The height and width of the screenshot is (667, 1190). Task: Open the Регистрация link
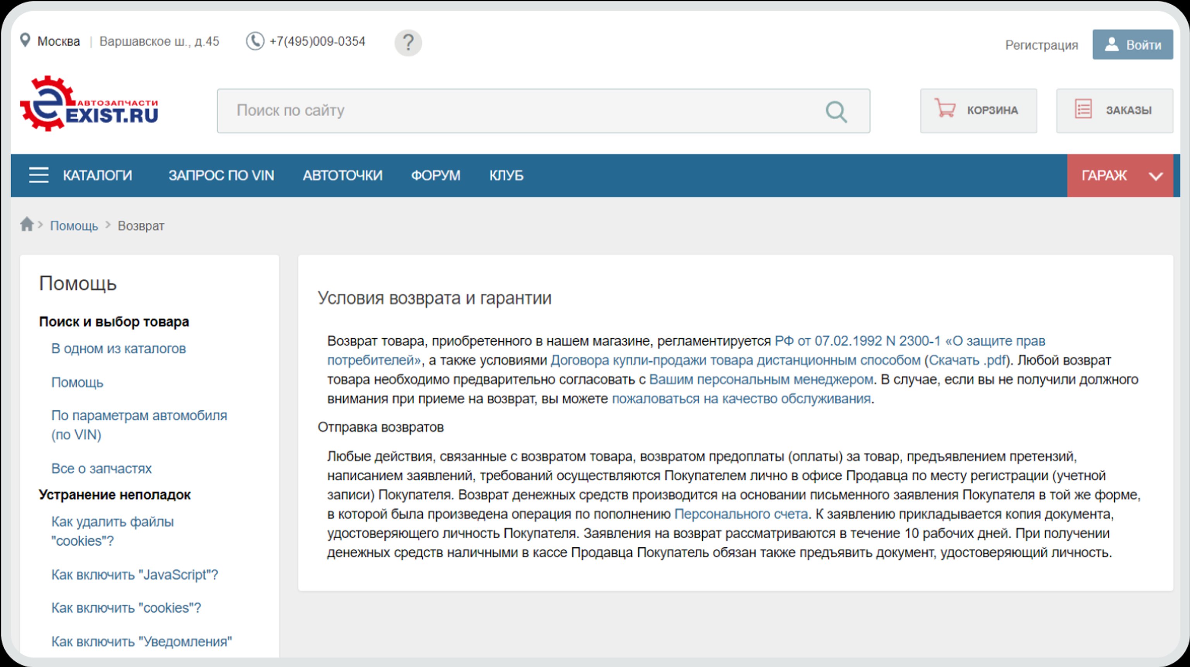coord(1041,45)
